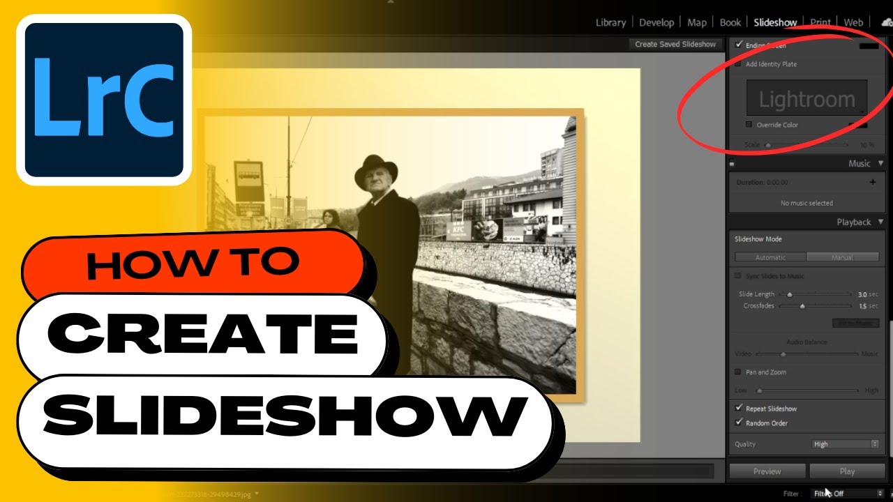Select Manual slideshow mode
893x502 pixels.
point(843,257)
